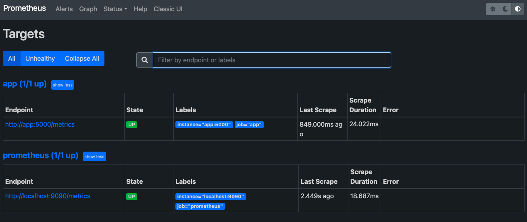
Task: Select the browser-preferred contrast theme icon
Action: click(518, 9)
